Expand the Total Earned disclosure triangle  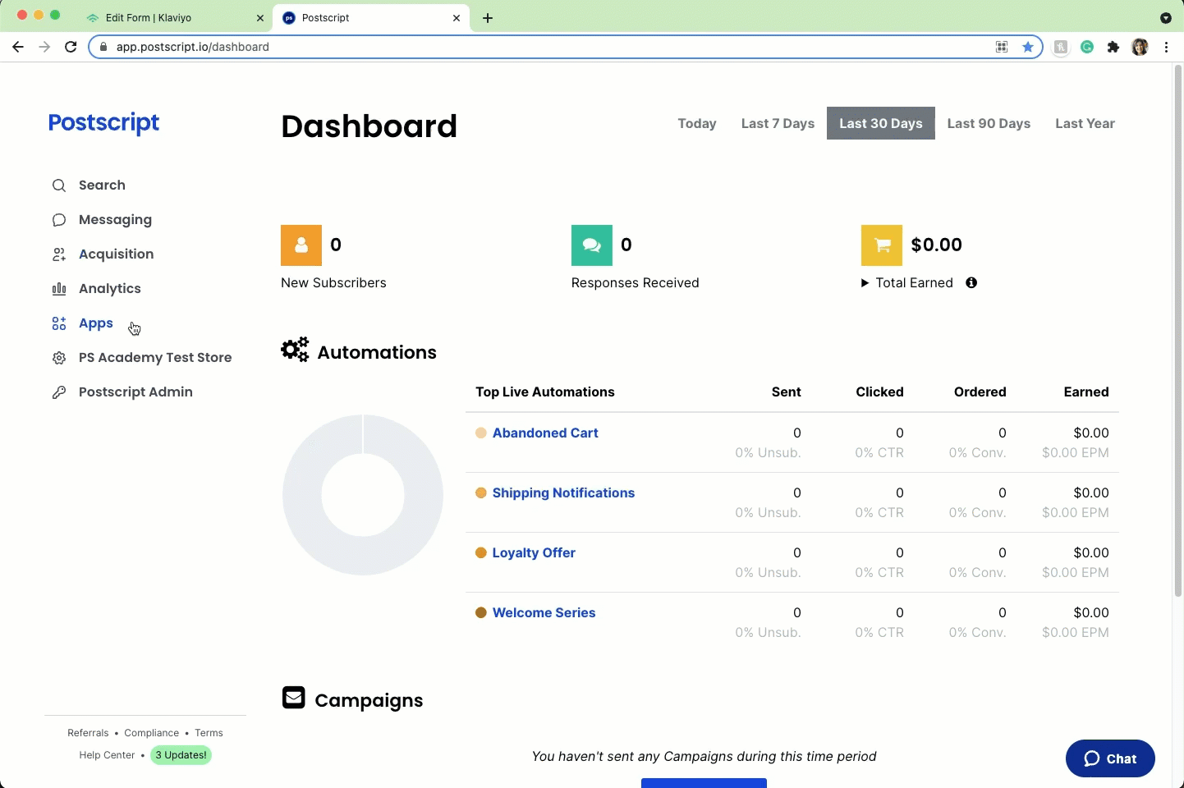(865, 283)
